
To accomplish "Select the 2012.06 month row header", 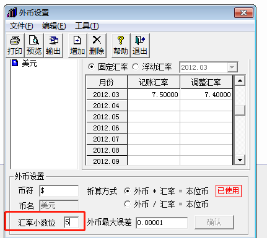I will coord(107,128).
